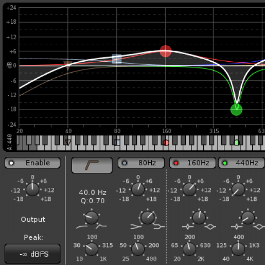Screen dimensions: 265x265
Task: Click green marker on piano keyboard
Action: [237, 143]
